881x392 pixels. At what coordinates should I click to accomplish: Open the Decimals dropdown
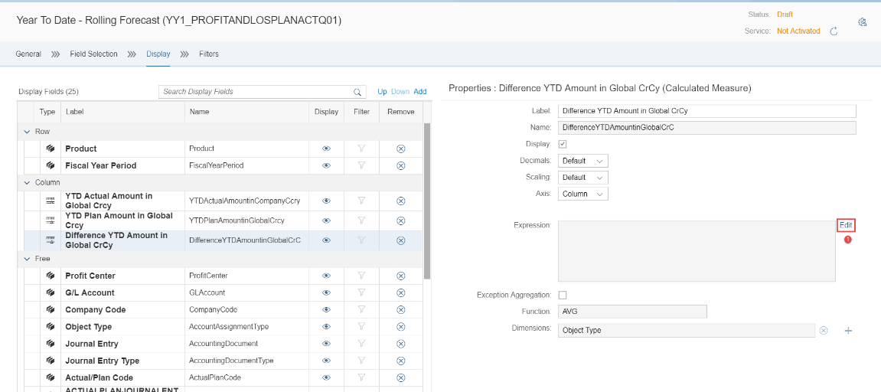583,161
